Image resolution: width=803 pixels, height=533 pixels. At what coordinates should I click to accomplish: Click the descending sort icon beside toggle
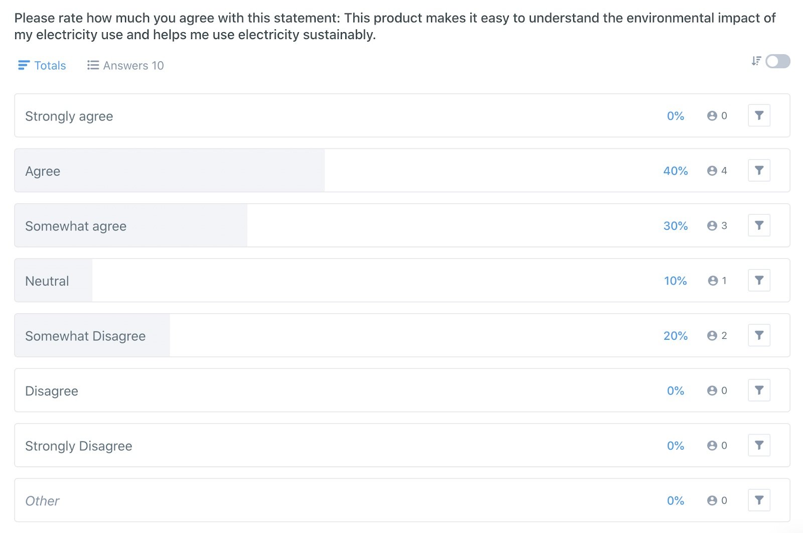pos(756,61)
